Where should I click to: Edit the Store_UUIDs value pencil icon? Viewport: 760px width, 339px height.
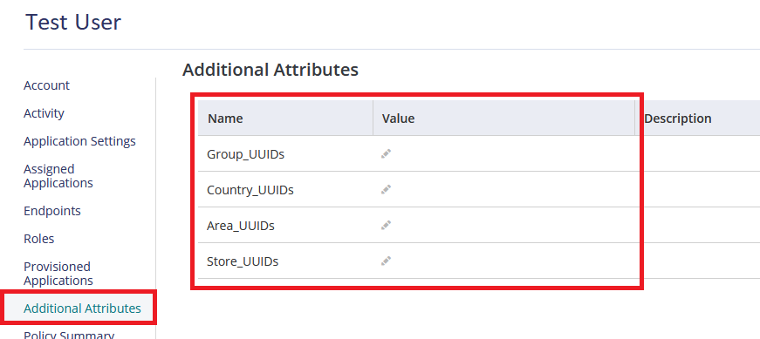[386, 261]
